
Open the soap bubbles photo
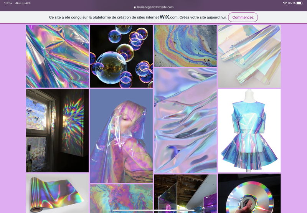point(121,56)
